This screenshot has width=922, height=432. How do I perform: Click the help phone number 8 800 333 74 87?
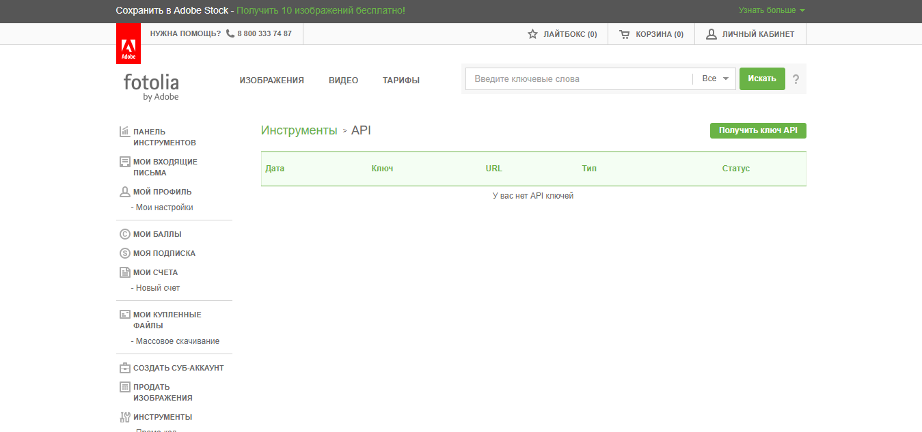(265, 34)
